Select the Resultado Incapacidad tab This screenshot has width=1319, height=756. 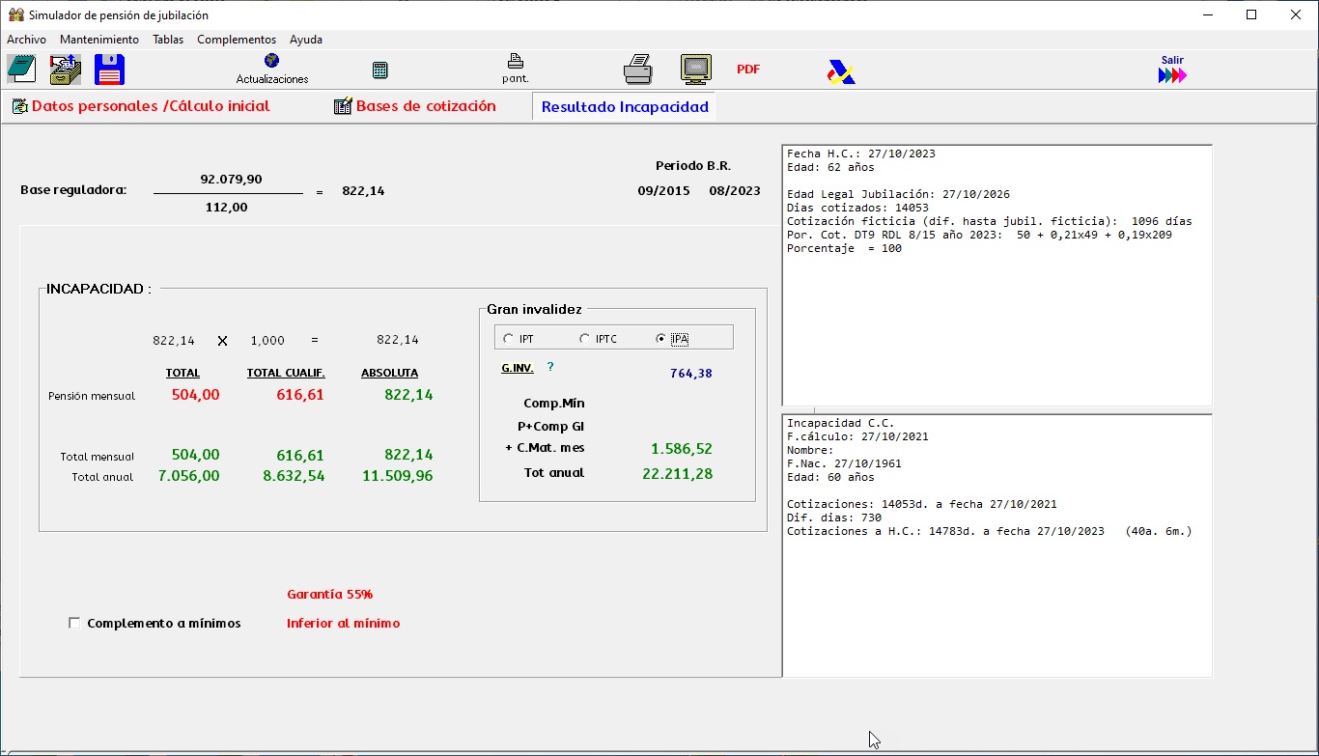pos(625,107)
